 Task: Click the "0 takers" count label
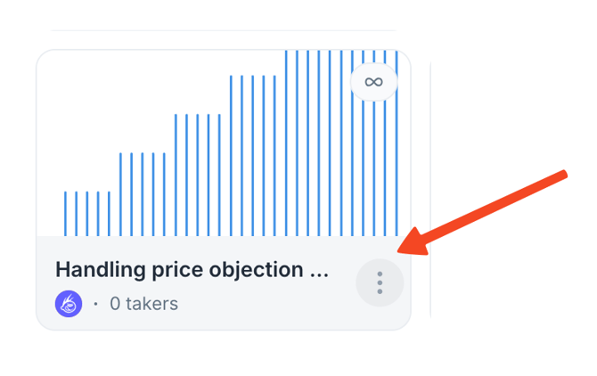pyautogui.click(x=143, y=304)
